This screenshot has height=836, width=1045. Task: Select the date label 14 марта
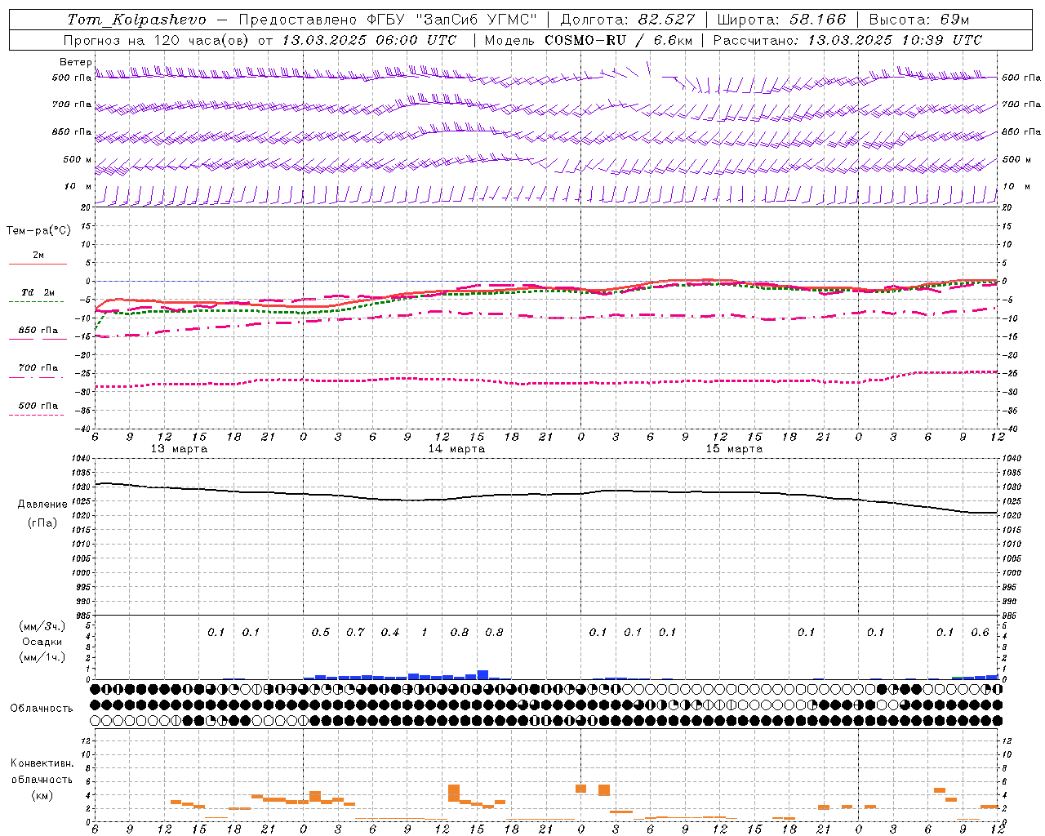(x=456, y=449)
